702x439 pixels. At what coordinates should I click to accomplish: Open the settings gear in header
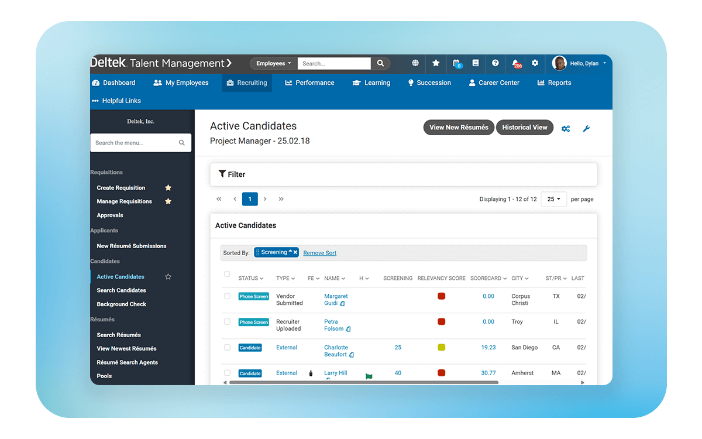tap(535, 63)
